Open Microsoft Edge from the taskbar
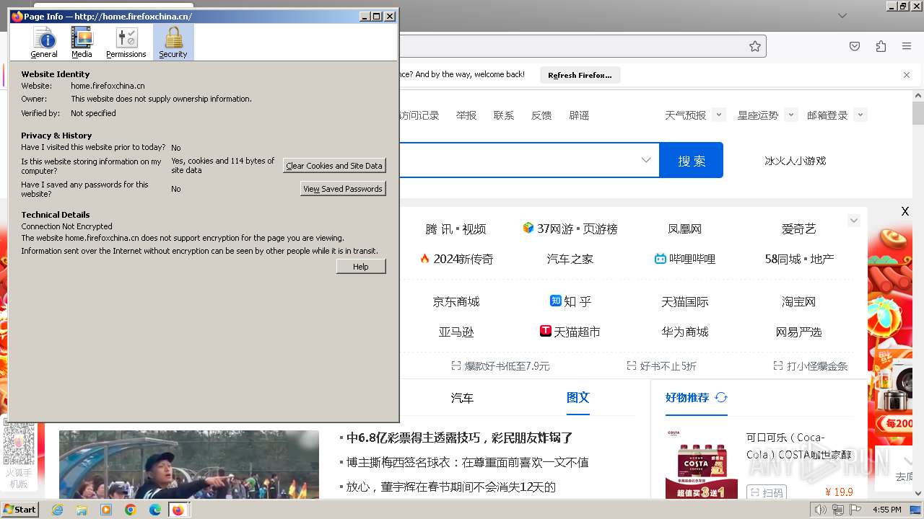924x519 pixels. [155, 510]
